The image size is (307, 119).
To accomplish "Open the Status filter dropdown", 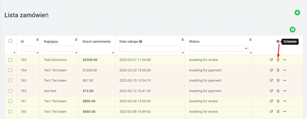I will (219, 48).
